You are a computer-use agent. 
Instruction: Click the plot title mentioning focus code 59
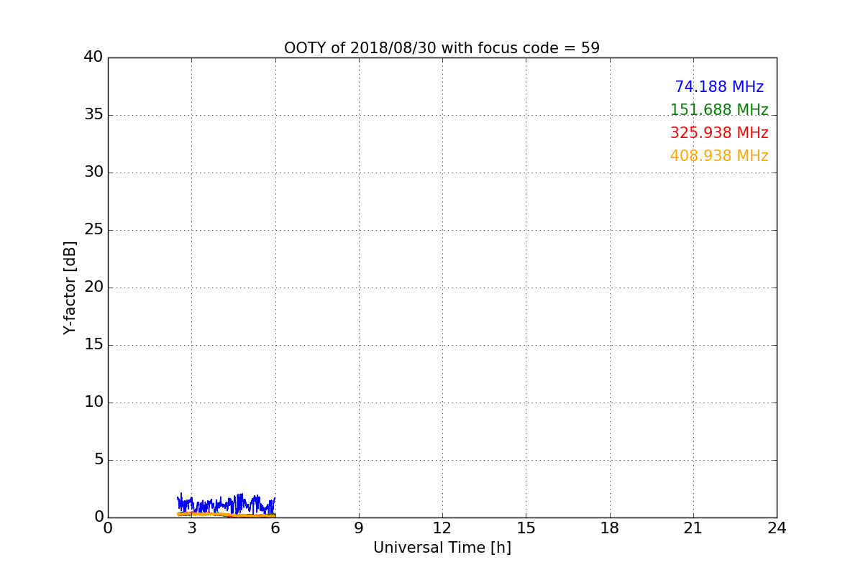click(x=442, y=48)
